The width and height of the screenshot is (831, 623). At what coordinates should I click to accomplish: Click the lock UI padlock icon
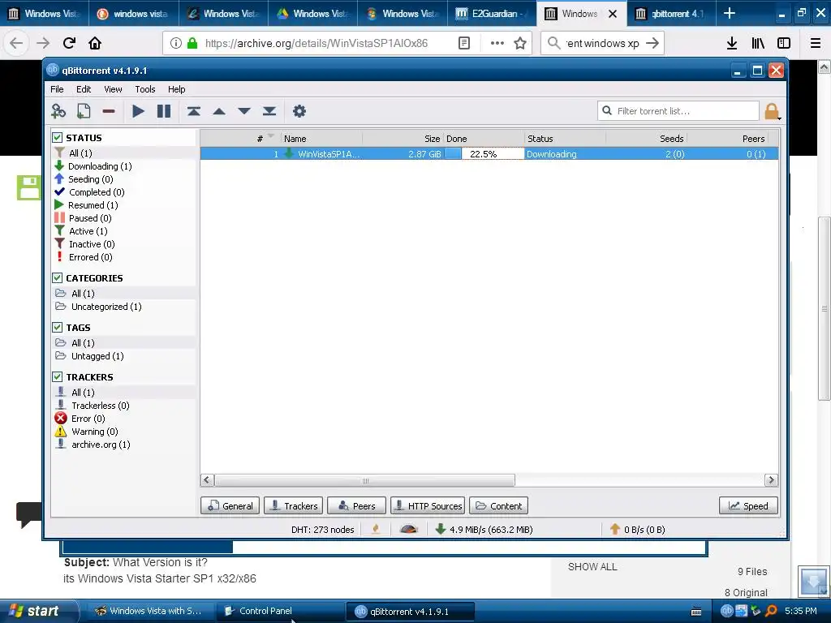click(772, 111)
